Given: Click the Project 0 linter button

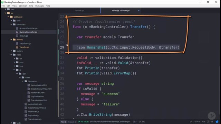Looking at the screenshot, I should [72, 122].
